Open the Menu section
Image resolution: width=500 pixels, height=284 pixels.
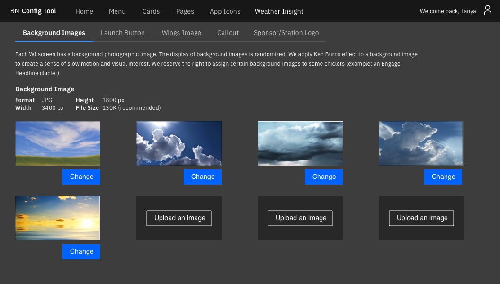click(117, 11)
